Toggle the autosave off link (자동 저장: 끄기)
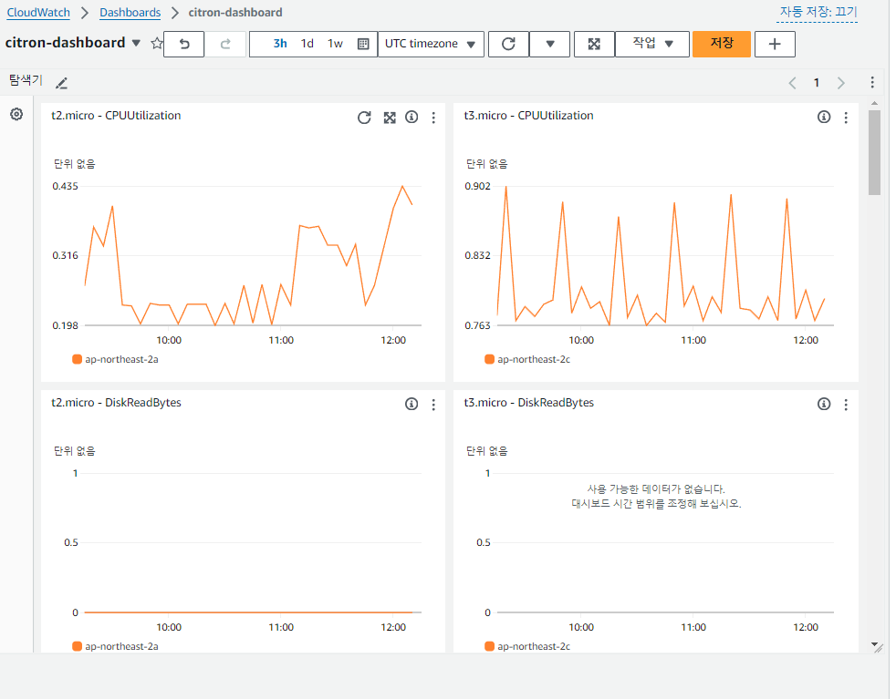 pos(818,12)
